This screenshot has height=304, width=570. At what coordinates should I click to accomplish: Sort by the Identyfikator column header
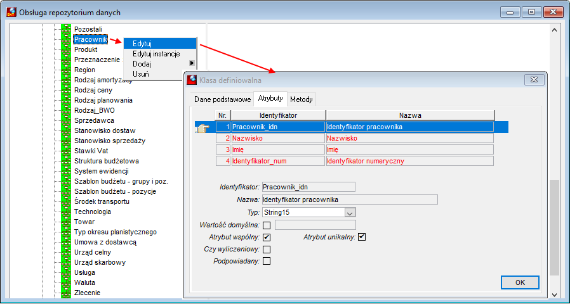point(279,115)
